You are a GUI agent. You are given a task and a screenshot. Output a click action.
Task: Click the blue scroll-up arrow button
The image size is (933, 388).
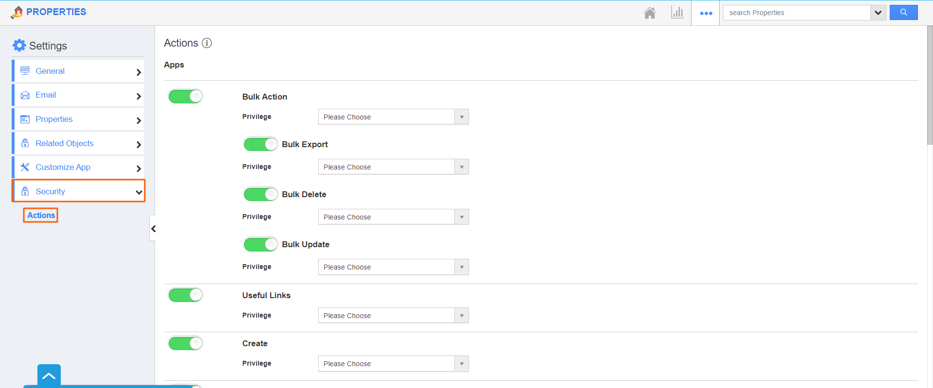click(49, 375)
